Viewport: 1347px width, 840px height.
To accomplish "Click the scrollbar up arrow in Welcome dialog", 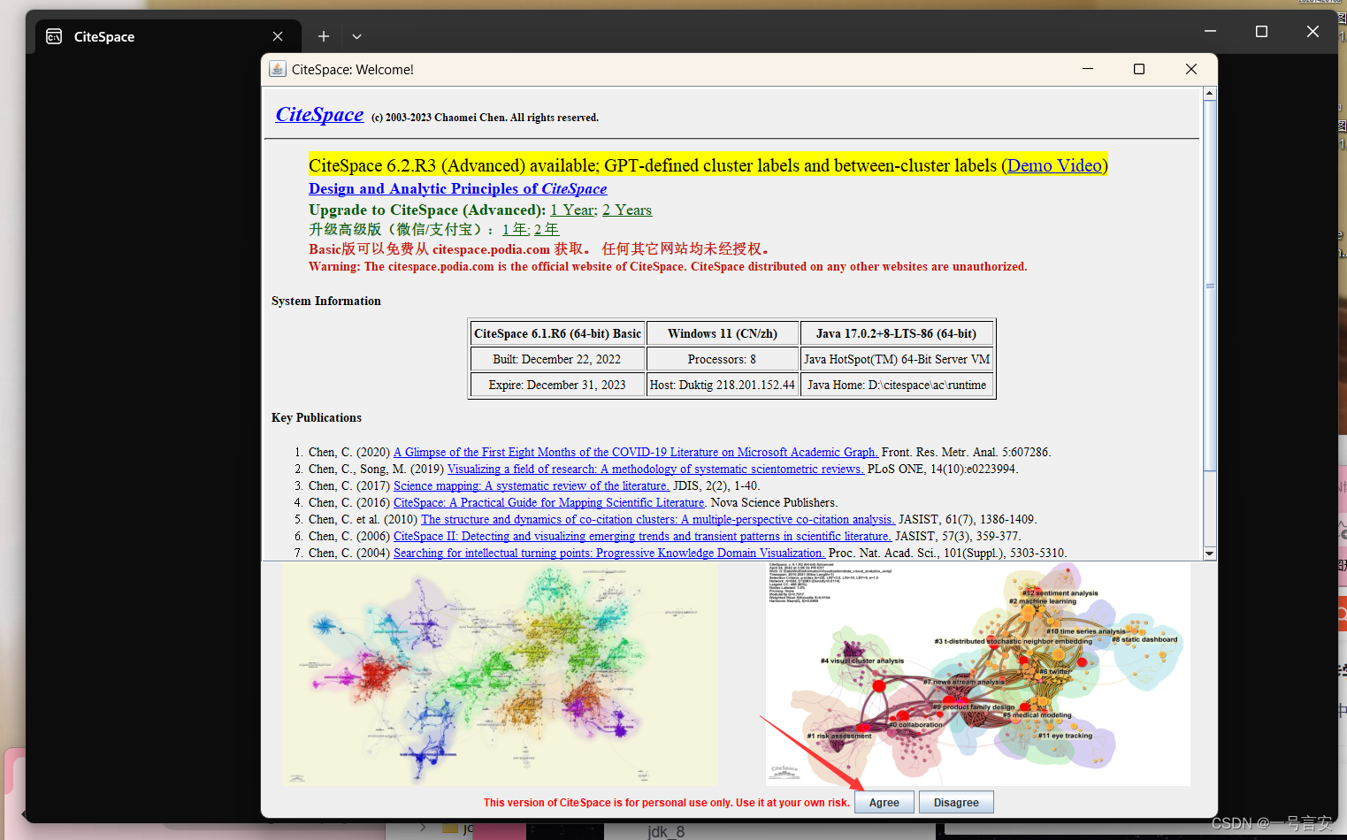I will coord(1209,94).
